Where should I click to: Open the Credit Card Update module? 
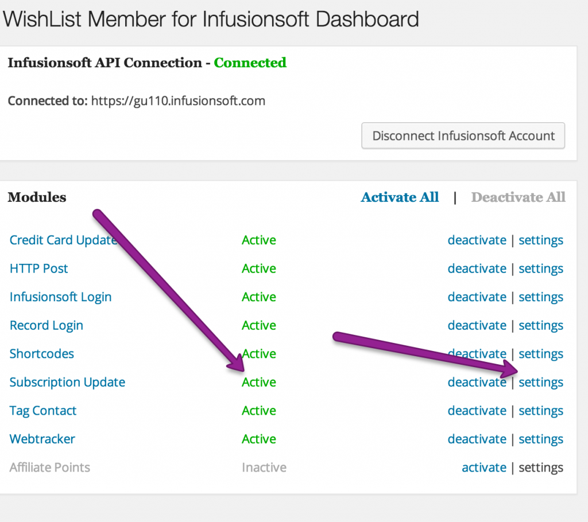63,240
